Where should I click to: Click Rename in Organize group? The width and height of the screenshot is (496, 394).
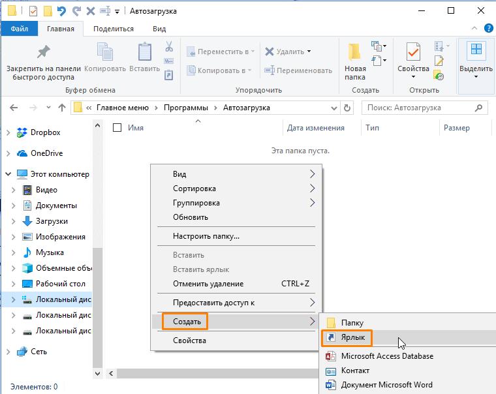tap(298, 70)
